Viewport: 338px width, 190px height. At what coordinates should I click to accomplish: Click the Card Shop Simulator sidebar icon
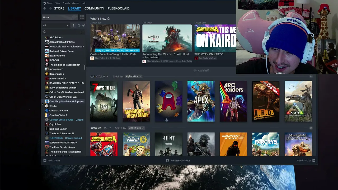point(47,101)
